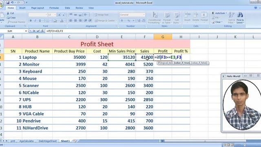Click the Decrease Font Size icon

[64, 15]
